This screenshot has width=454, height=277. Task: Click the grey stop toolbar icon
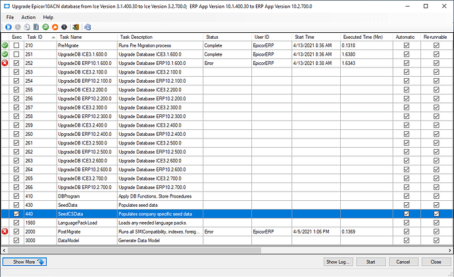click(x=18, y=27)
